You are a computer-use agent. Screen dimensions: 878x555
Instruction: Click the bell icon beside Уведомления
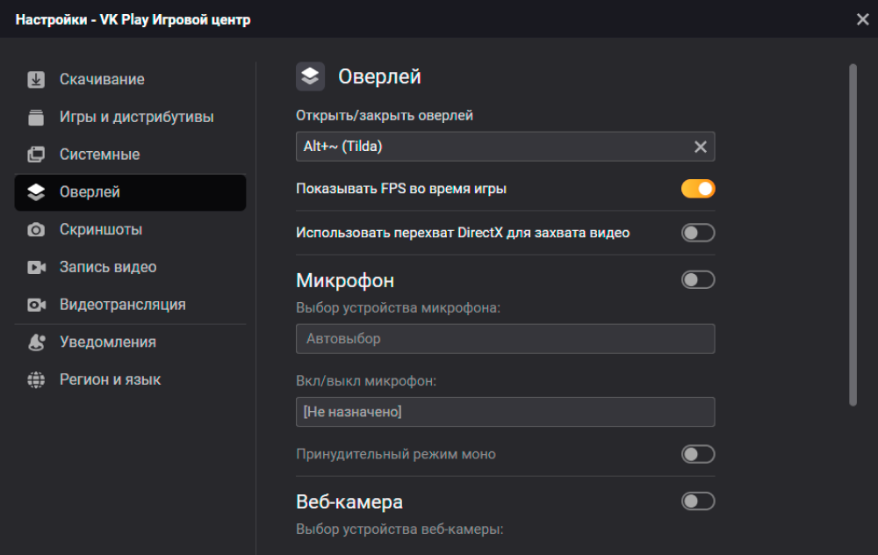click(x=36, y=343)
